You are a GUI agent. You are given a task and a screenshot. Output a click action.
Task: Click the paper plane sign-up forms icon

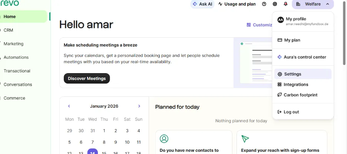tap(245, 139)
